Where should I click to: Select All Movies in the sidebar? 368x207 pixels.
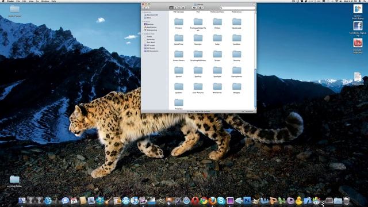pos(149,48)
